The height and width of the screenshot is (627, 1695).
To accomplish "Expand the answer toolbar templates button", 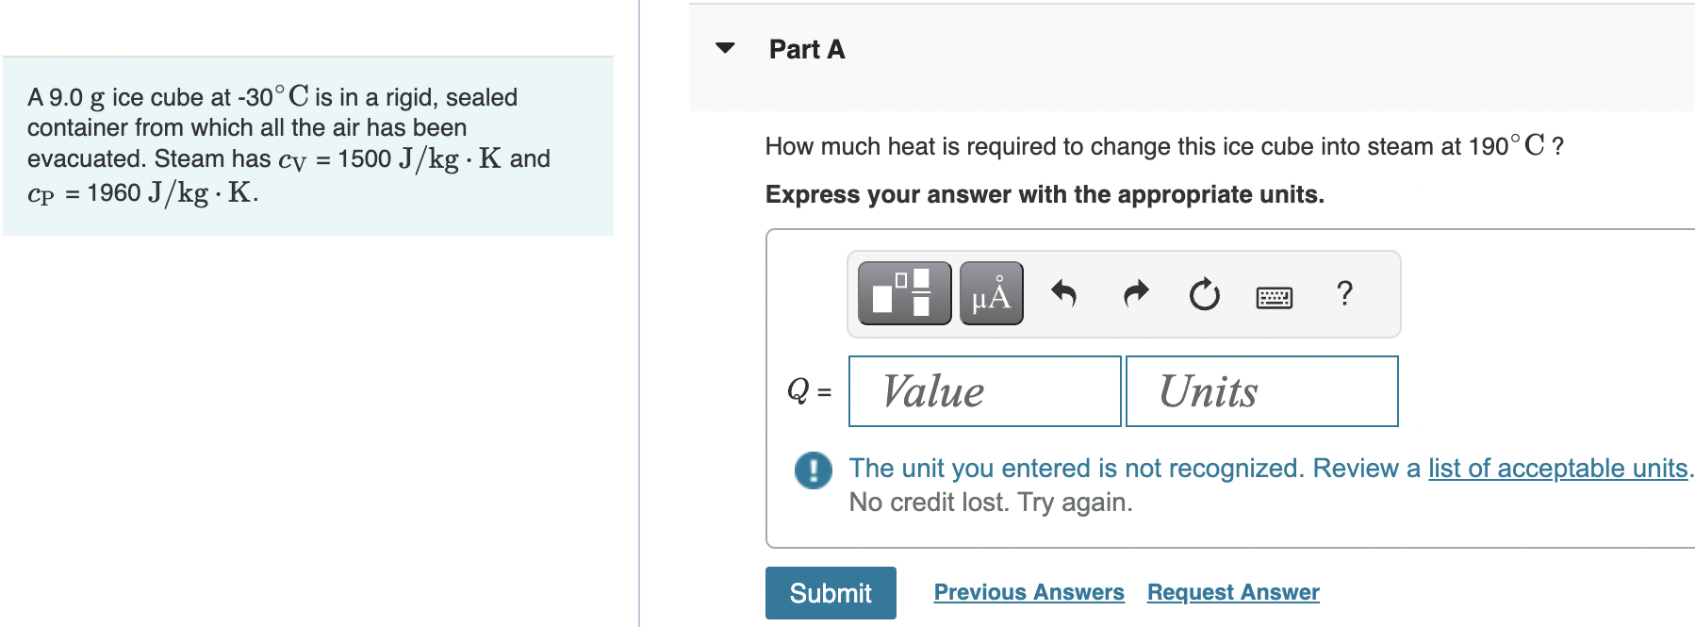I will pos(902,293).
